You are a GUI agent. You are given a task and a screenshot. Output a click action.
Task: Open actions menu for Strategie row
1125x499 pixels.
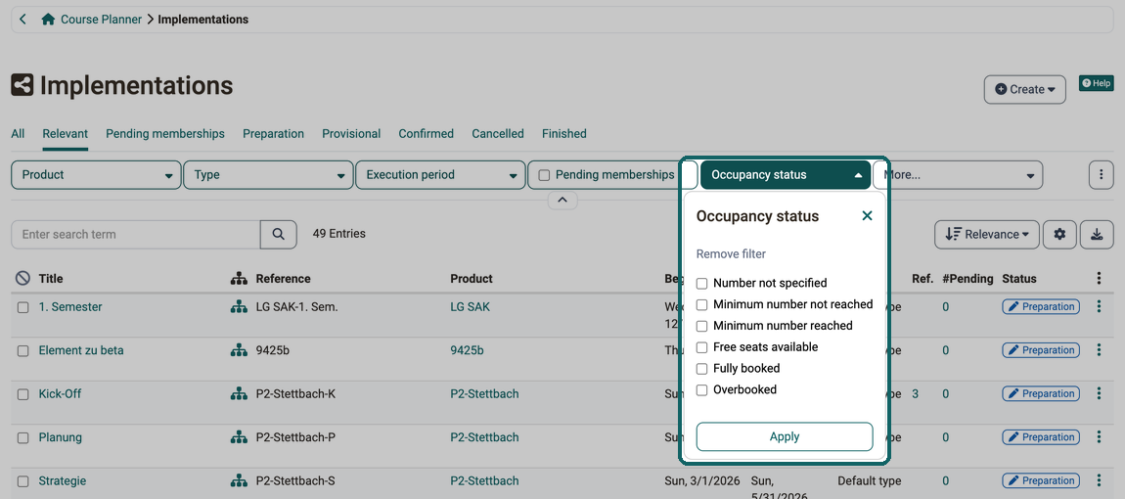(x=1099, y=480)
